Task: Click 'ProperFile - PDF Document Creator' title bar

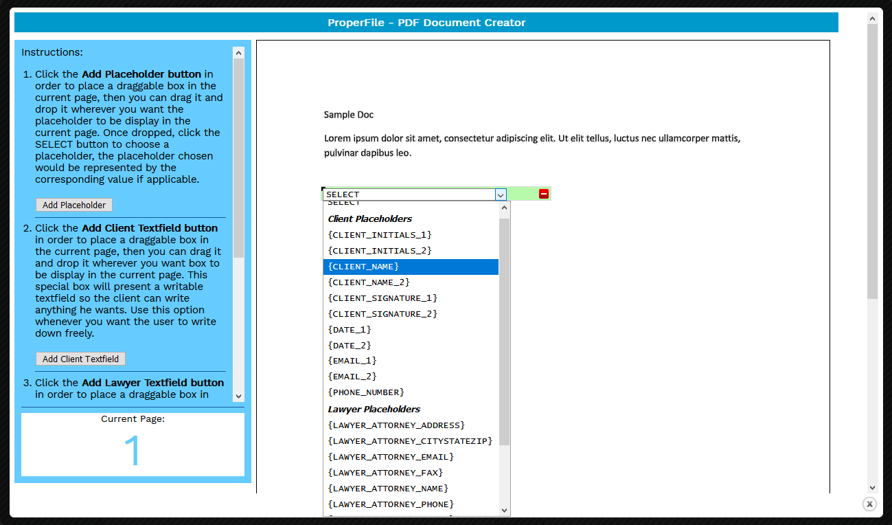Action: click(426, 23)
